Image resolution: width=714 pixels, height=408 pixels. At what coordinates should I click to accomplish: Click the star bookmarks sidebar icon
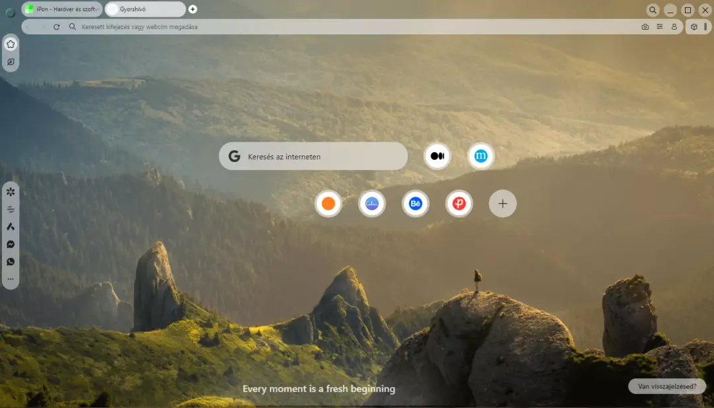coord(11,44)
